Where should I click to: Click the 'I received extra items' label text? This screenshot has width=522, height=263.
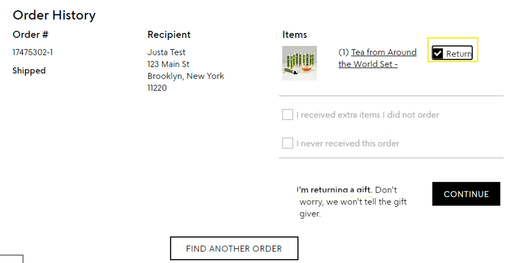click(x=368, y=115)
